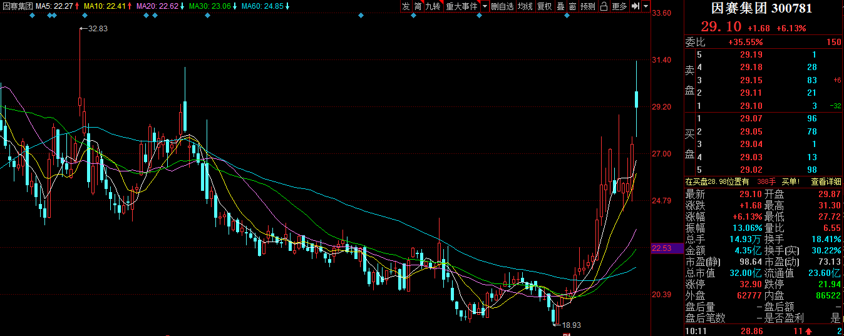Toggle the 均线 moving average display

click(x=525, y=6)
